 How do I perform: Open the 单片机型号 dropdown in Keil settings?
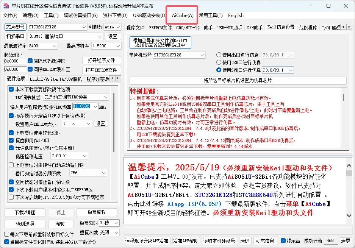pos(179,55)
